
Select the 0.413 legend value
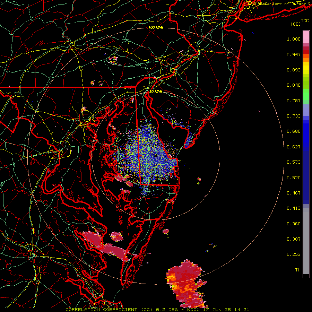(x=294, y=208)
